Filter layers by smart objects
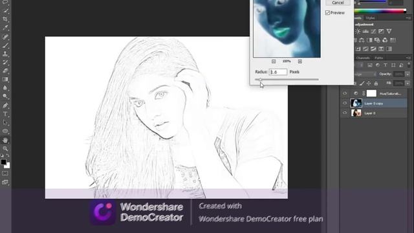 click(x=401, y=65)
